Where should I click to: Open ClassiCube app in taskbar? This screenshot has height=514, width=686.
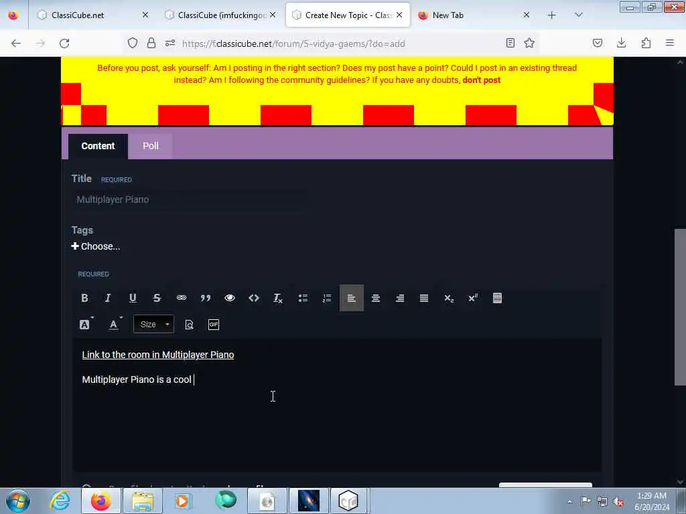click(x=348, y=501)
